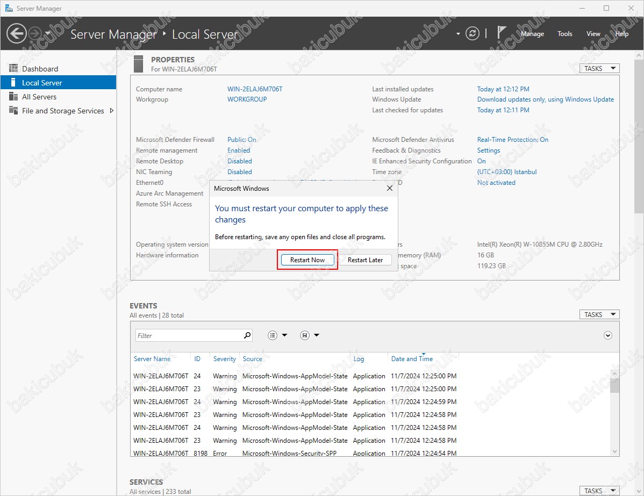Click the (UTC+03:00) Istanbul time zone link
This screenshot has height=496, width=644.
(x=507, y=171)
